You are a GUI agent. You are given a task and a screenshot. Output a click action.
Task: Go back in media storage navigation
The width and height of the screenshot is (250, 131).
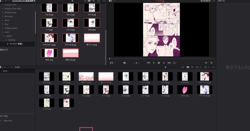(6, 1)
